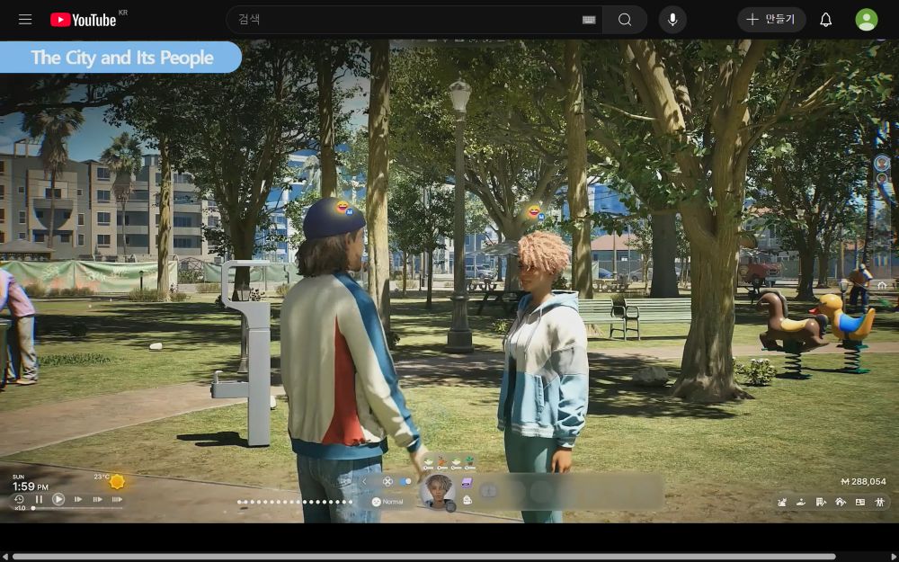This screenshot has width=899, height=562.
Task: Collapse the character panel with left chevron
Action: (364, 482)
